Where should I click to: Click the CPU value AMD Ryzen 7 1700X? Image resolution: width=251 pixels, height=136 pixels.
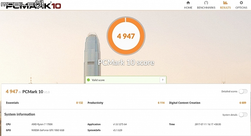click(42, 124)
